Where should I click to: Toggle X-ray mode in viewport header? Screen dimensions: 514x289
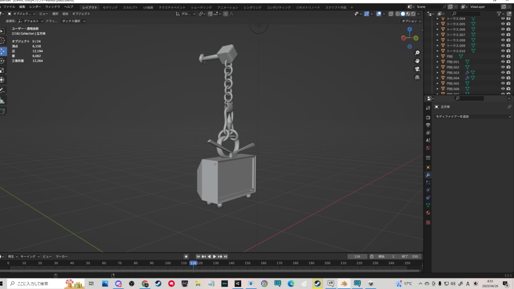[391, 14]
